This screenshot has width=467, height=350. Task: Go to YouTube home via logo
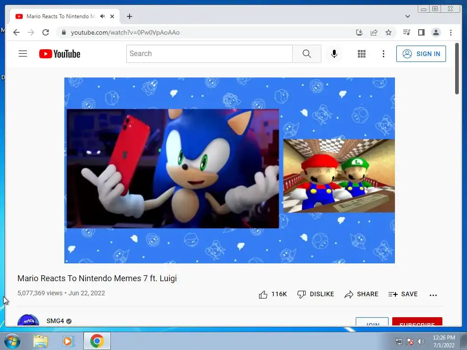point(60,54)
